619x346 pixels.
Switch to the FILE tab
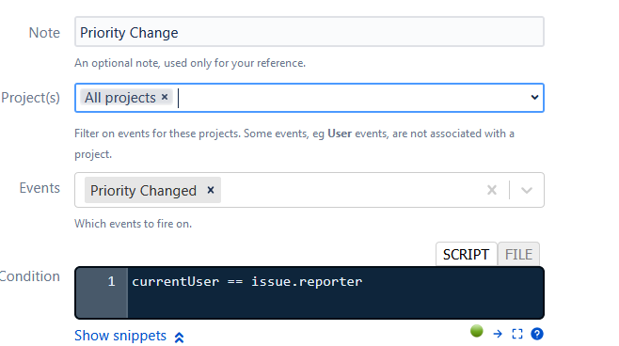click(518, 254)
